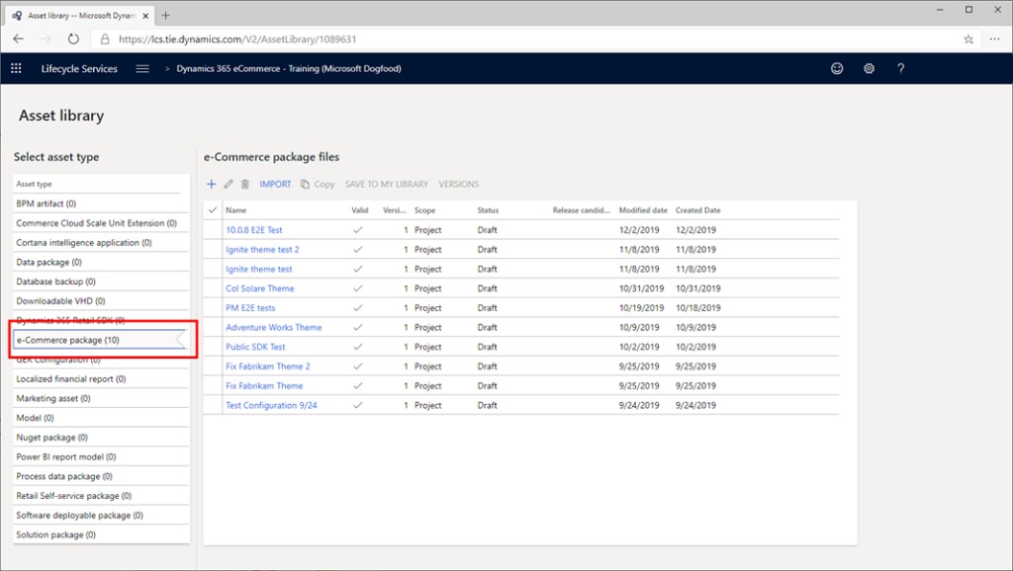Viewport: 1013px width, 571px height.
Task: Open Lifecycle Services settings gear
Action: 869,68
